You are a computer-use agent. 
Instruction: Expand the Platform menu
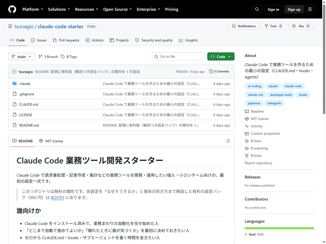point(33,9)
